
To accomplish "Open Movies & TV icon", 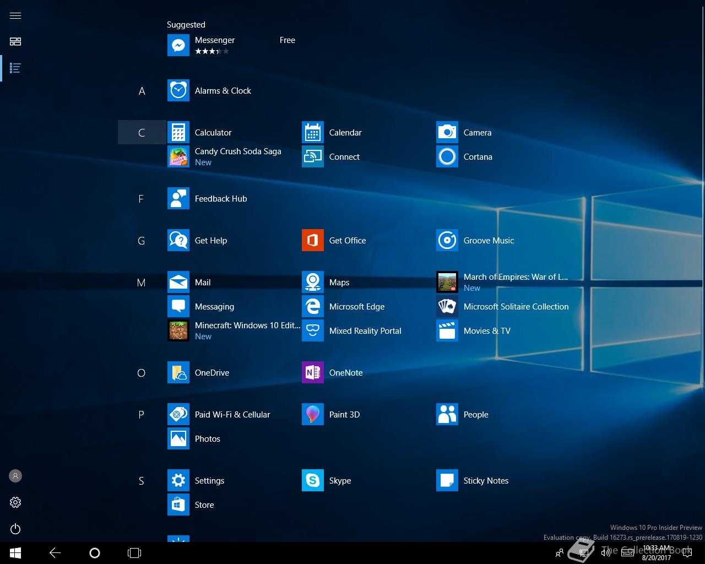I will click(x=447, y=330).
